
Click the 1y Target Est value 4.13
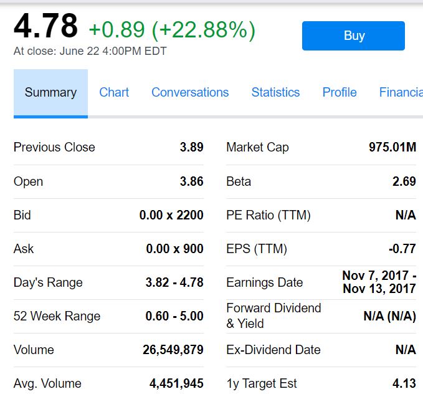pos(404,383)
